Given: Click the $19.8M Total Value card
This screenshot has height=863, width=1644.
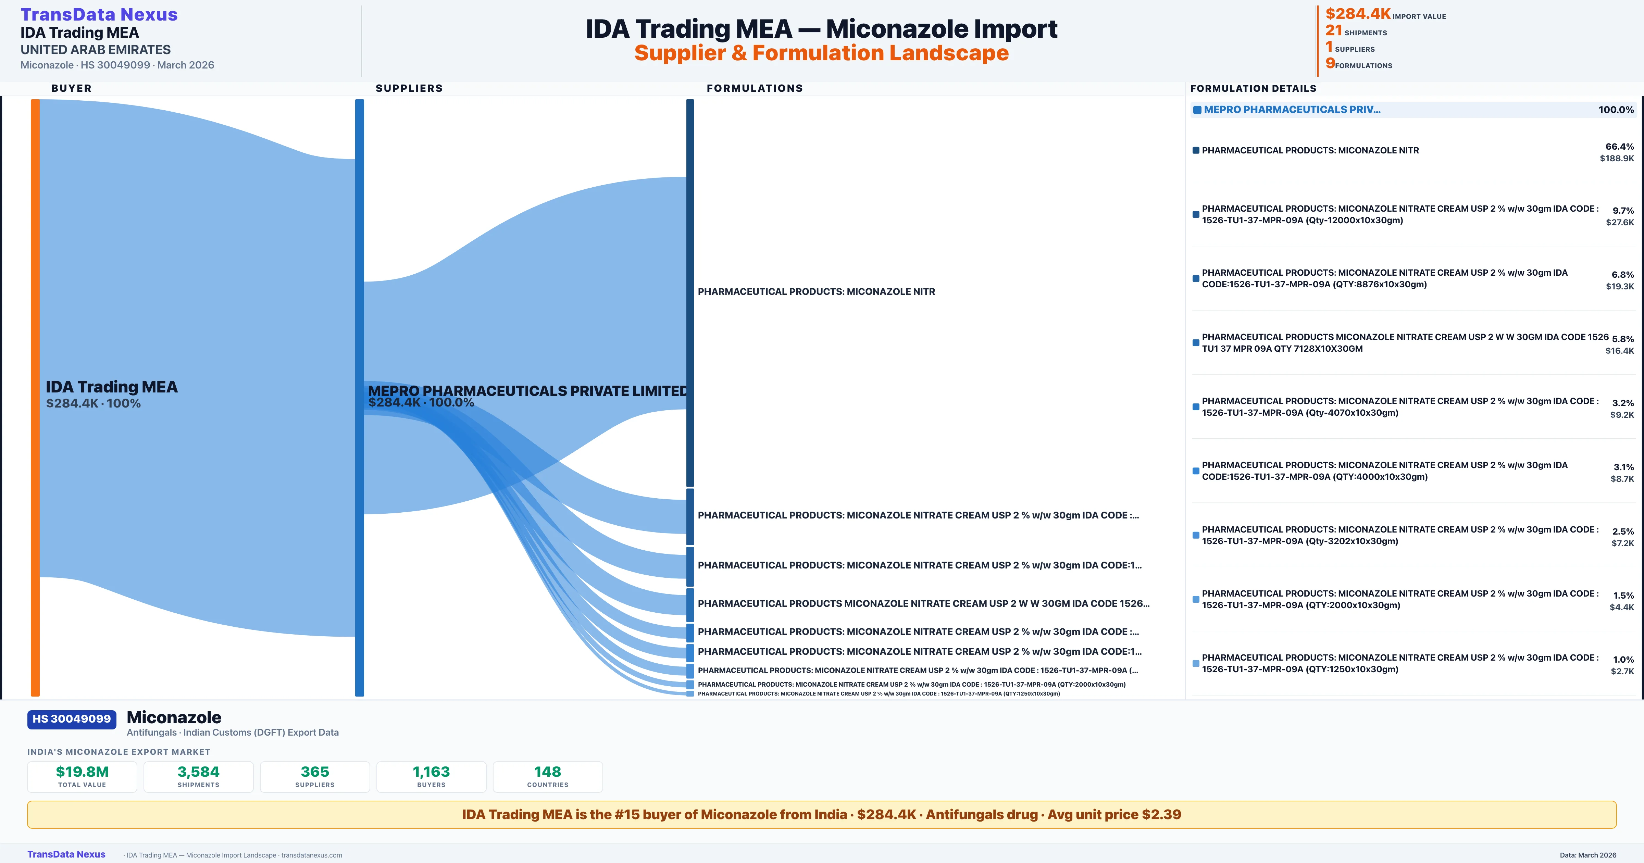Looking at the screenshot, I should click(82, 776).
